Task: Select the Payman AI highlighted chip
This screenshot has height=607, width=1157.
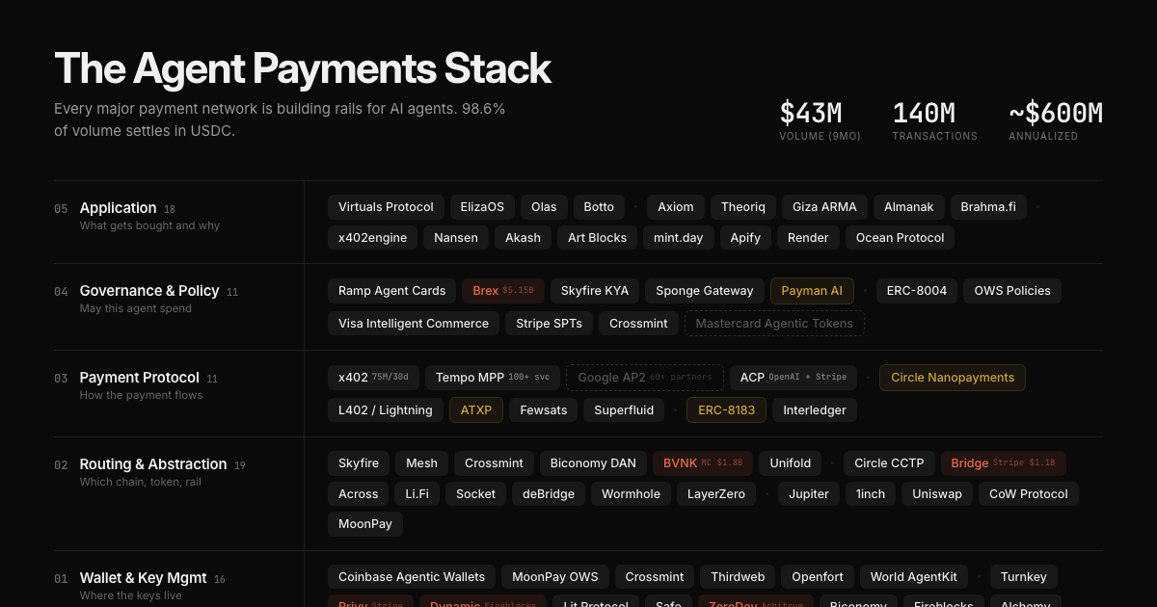Action: coord(812,291)
